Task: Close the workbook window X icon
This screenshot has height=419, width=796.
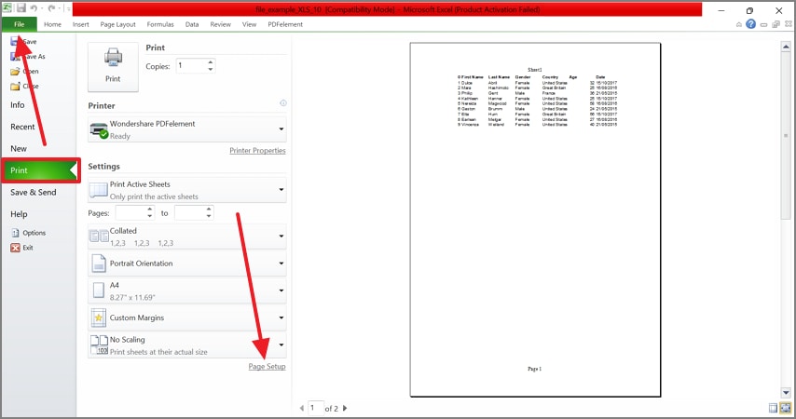Action: pyautogui.click(x=789, y=24)
